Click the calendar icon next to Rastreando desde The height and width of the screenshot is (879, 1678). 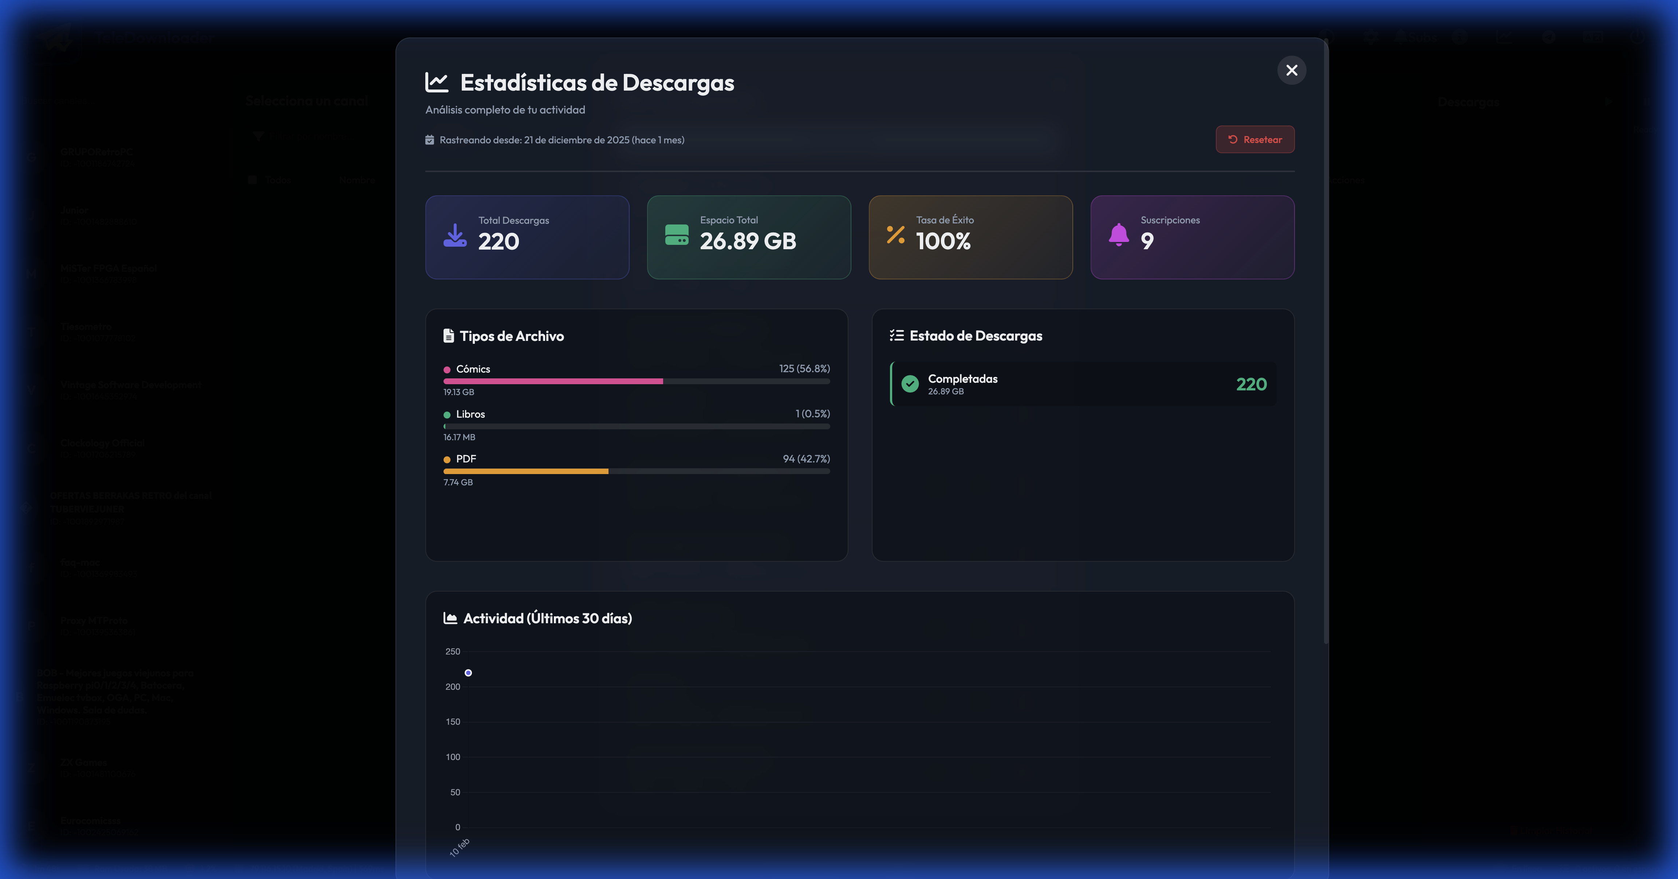click(429, 140)
